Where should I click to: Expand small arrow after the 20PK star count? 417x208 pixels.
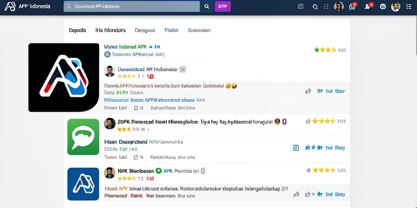tap(148, 130)
